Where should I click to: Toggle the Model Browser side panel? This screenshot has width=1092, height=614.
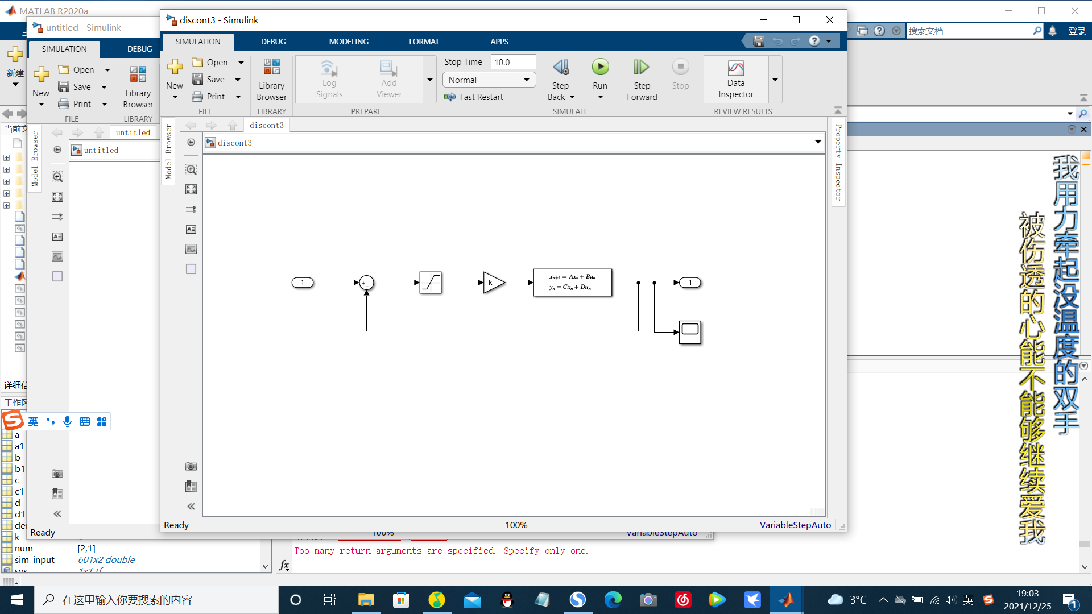tap(168, 151)
